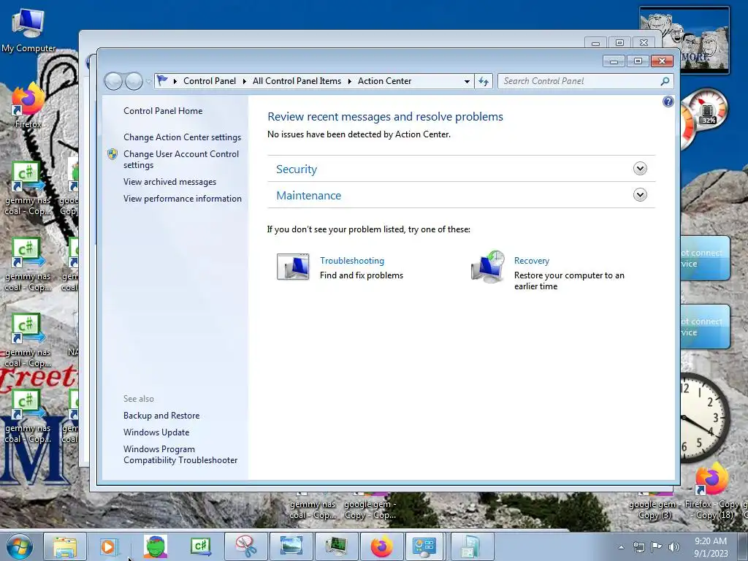The image size is (748, 561).
Task: Click All Control Panel Items breadcrumb
Action: coord(297,81)
